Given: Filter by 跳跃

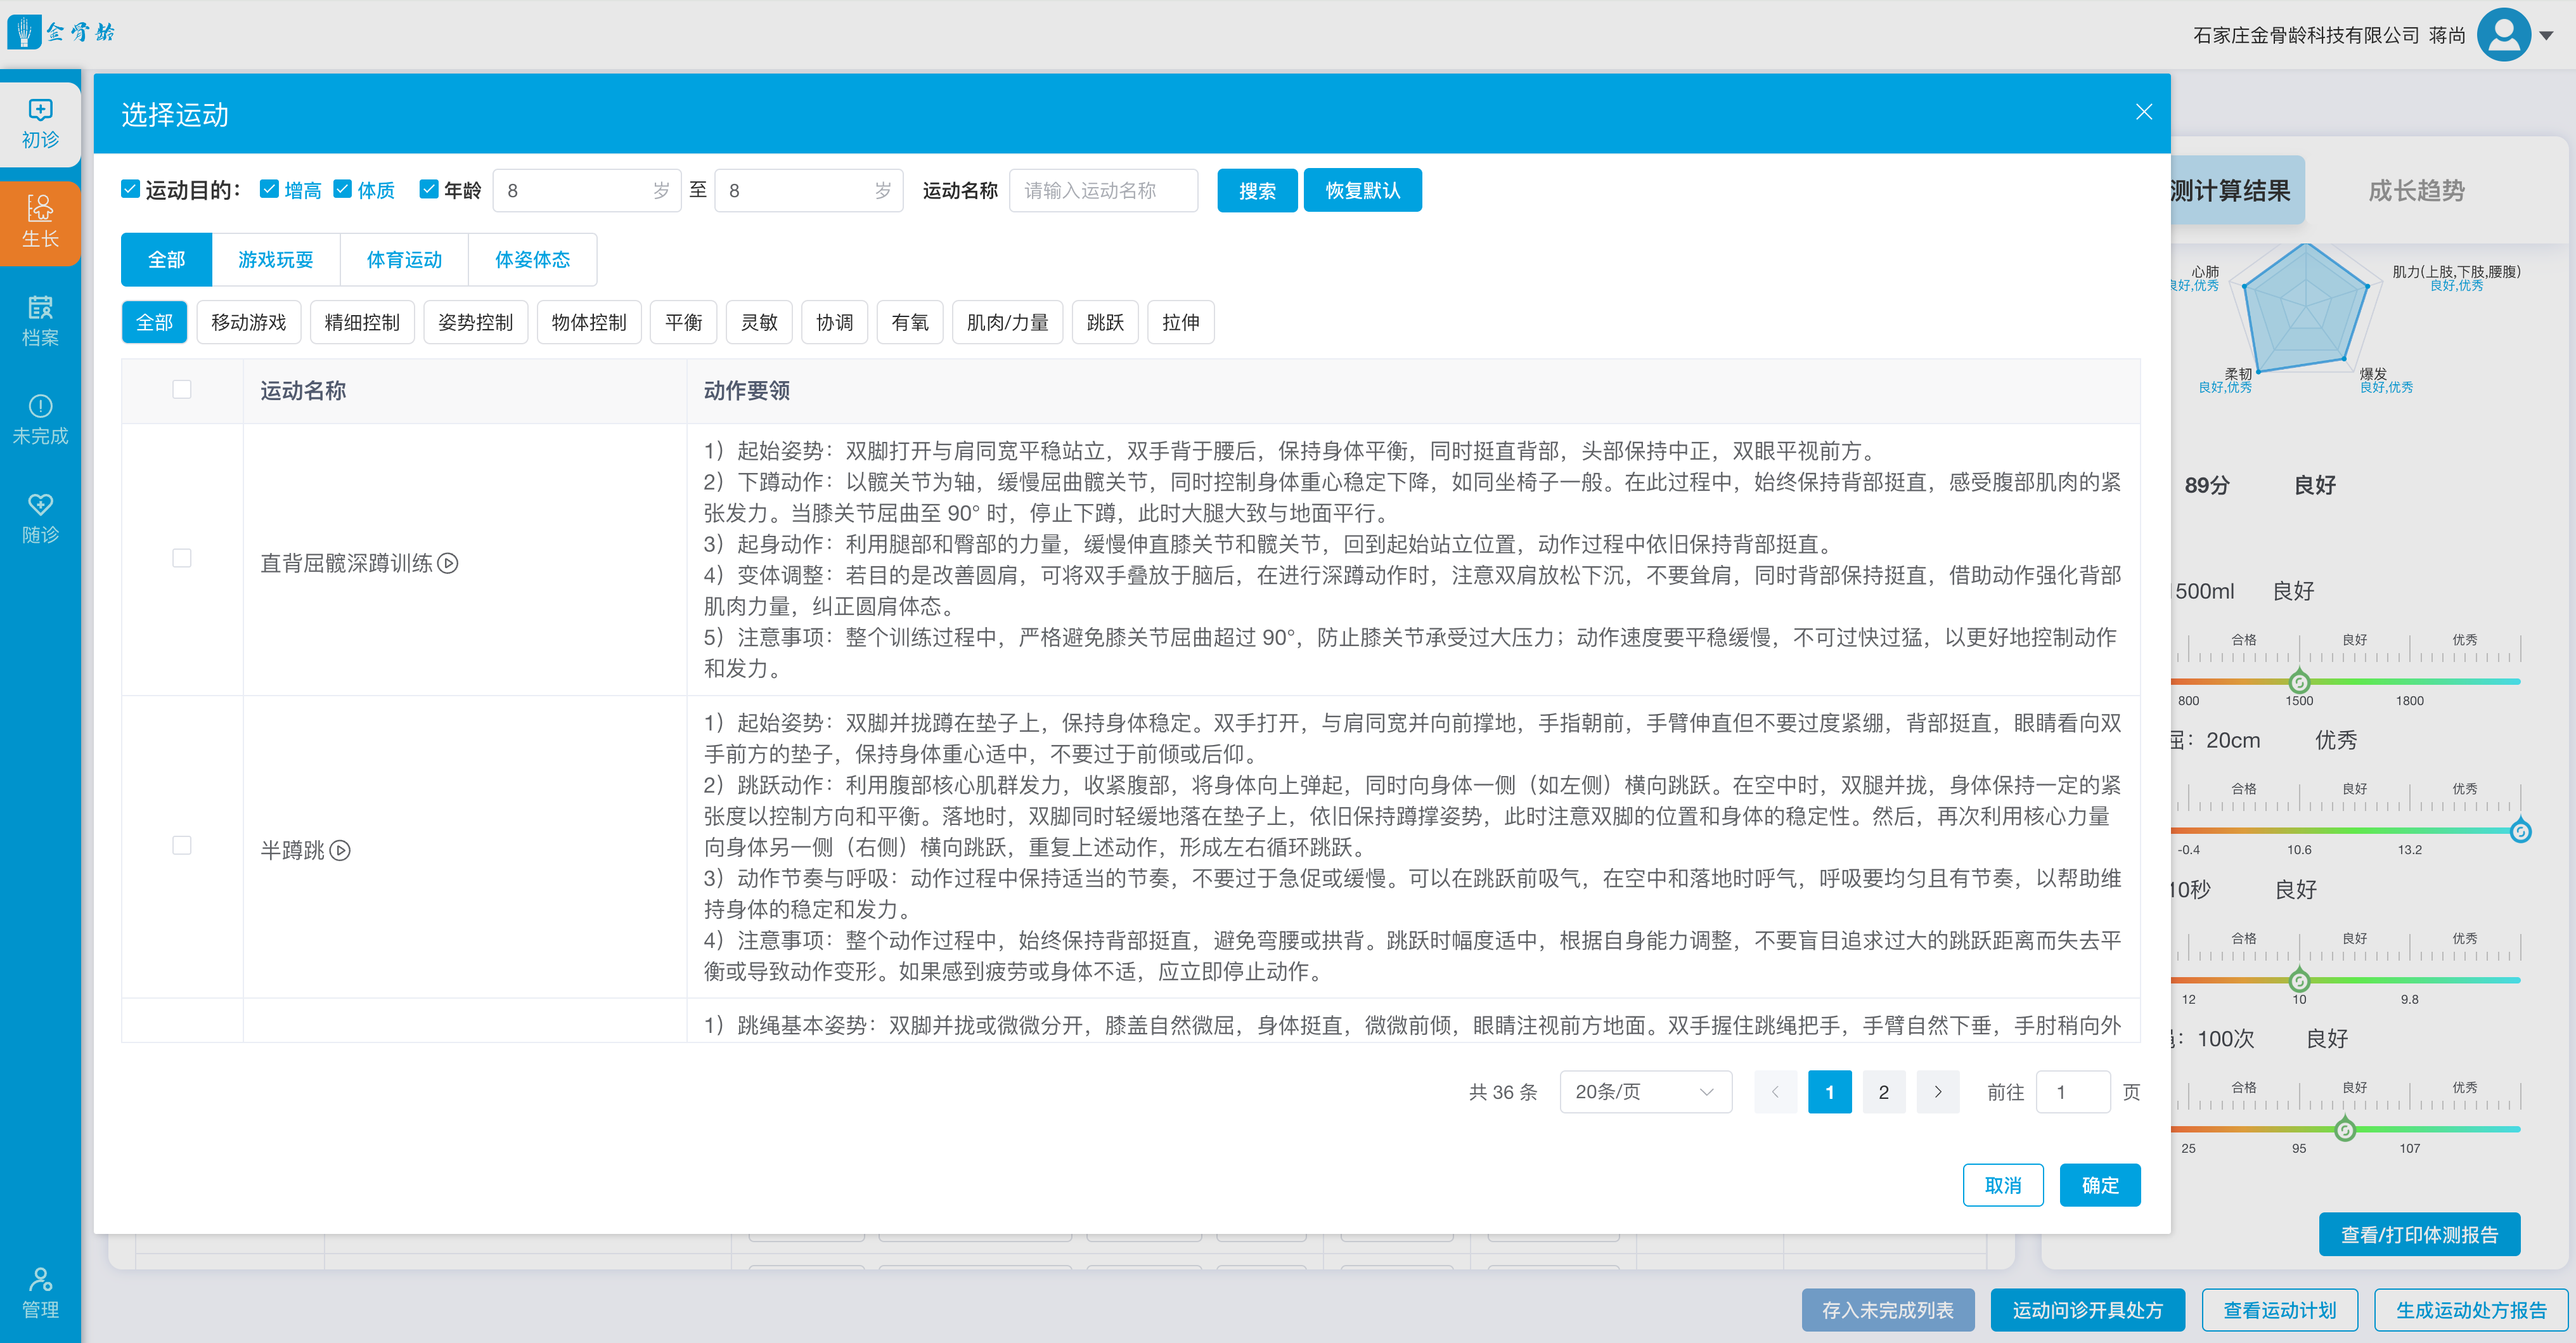Looking at the screenshot, I should click(1105, 322).
